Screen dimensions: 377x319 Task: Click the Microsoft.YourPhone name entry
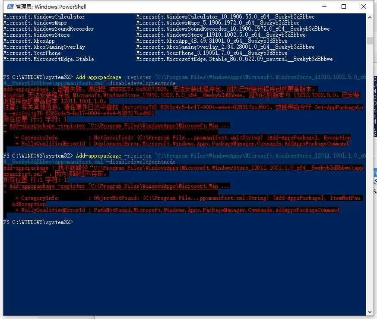point(32,53)
